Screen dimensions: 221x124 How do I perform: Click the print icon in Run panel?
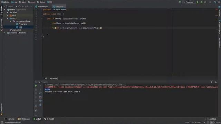(x=40, y=101)
